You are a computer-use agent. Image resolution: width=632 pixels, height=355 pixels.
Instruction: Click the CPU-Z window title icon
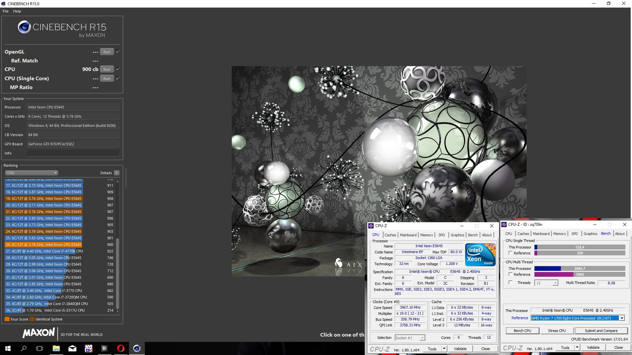pos(371,226)
